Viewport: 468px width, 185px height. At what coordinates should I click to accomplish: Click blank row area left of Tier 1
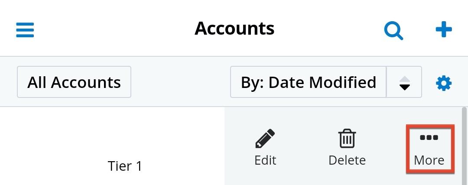pos(43,166)
